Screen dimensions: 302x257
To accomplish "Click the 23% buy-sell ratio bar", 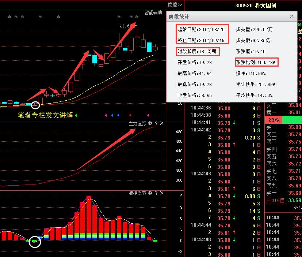I will click(274, 120).
